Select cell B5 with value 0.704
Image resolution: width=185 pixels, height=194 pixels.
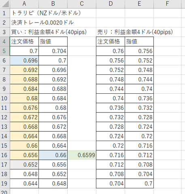point(53,51)
